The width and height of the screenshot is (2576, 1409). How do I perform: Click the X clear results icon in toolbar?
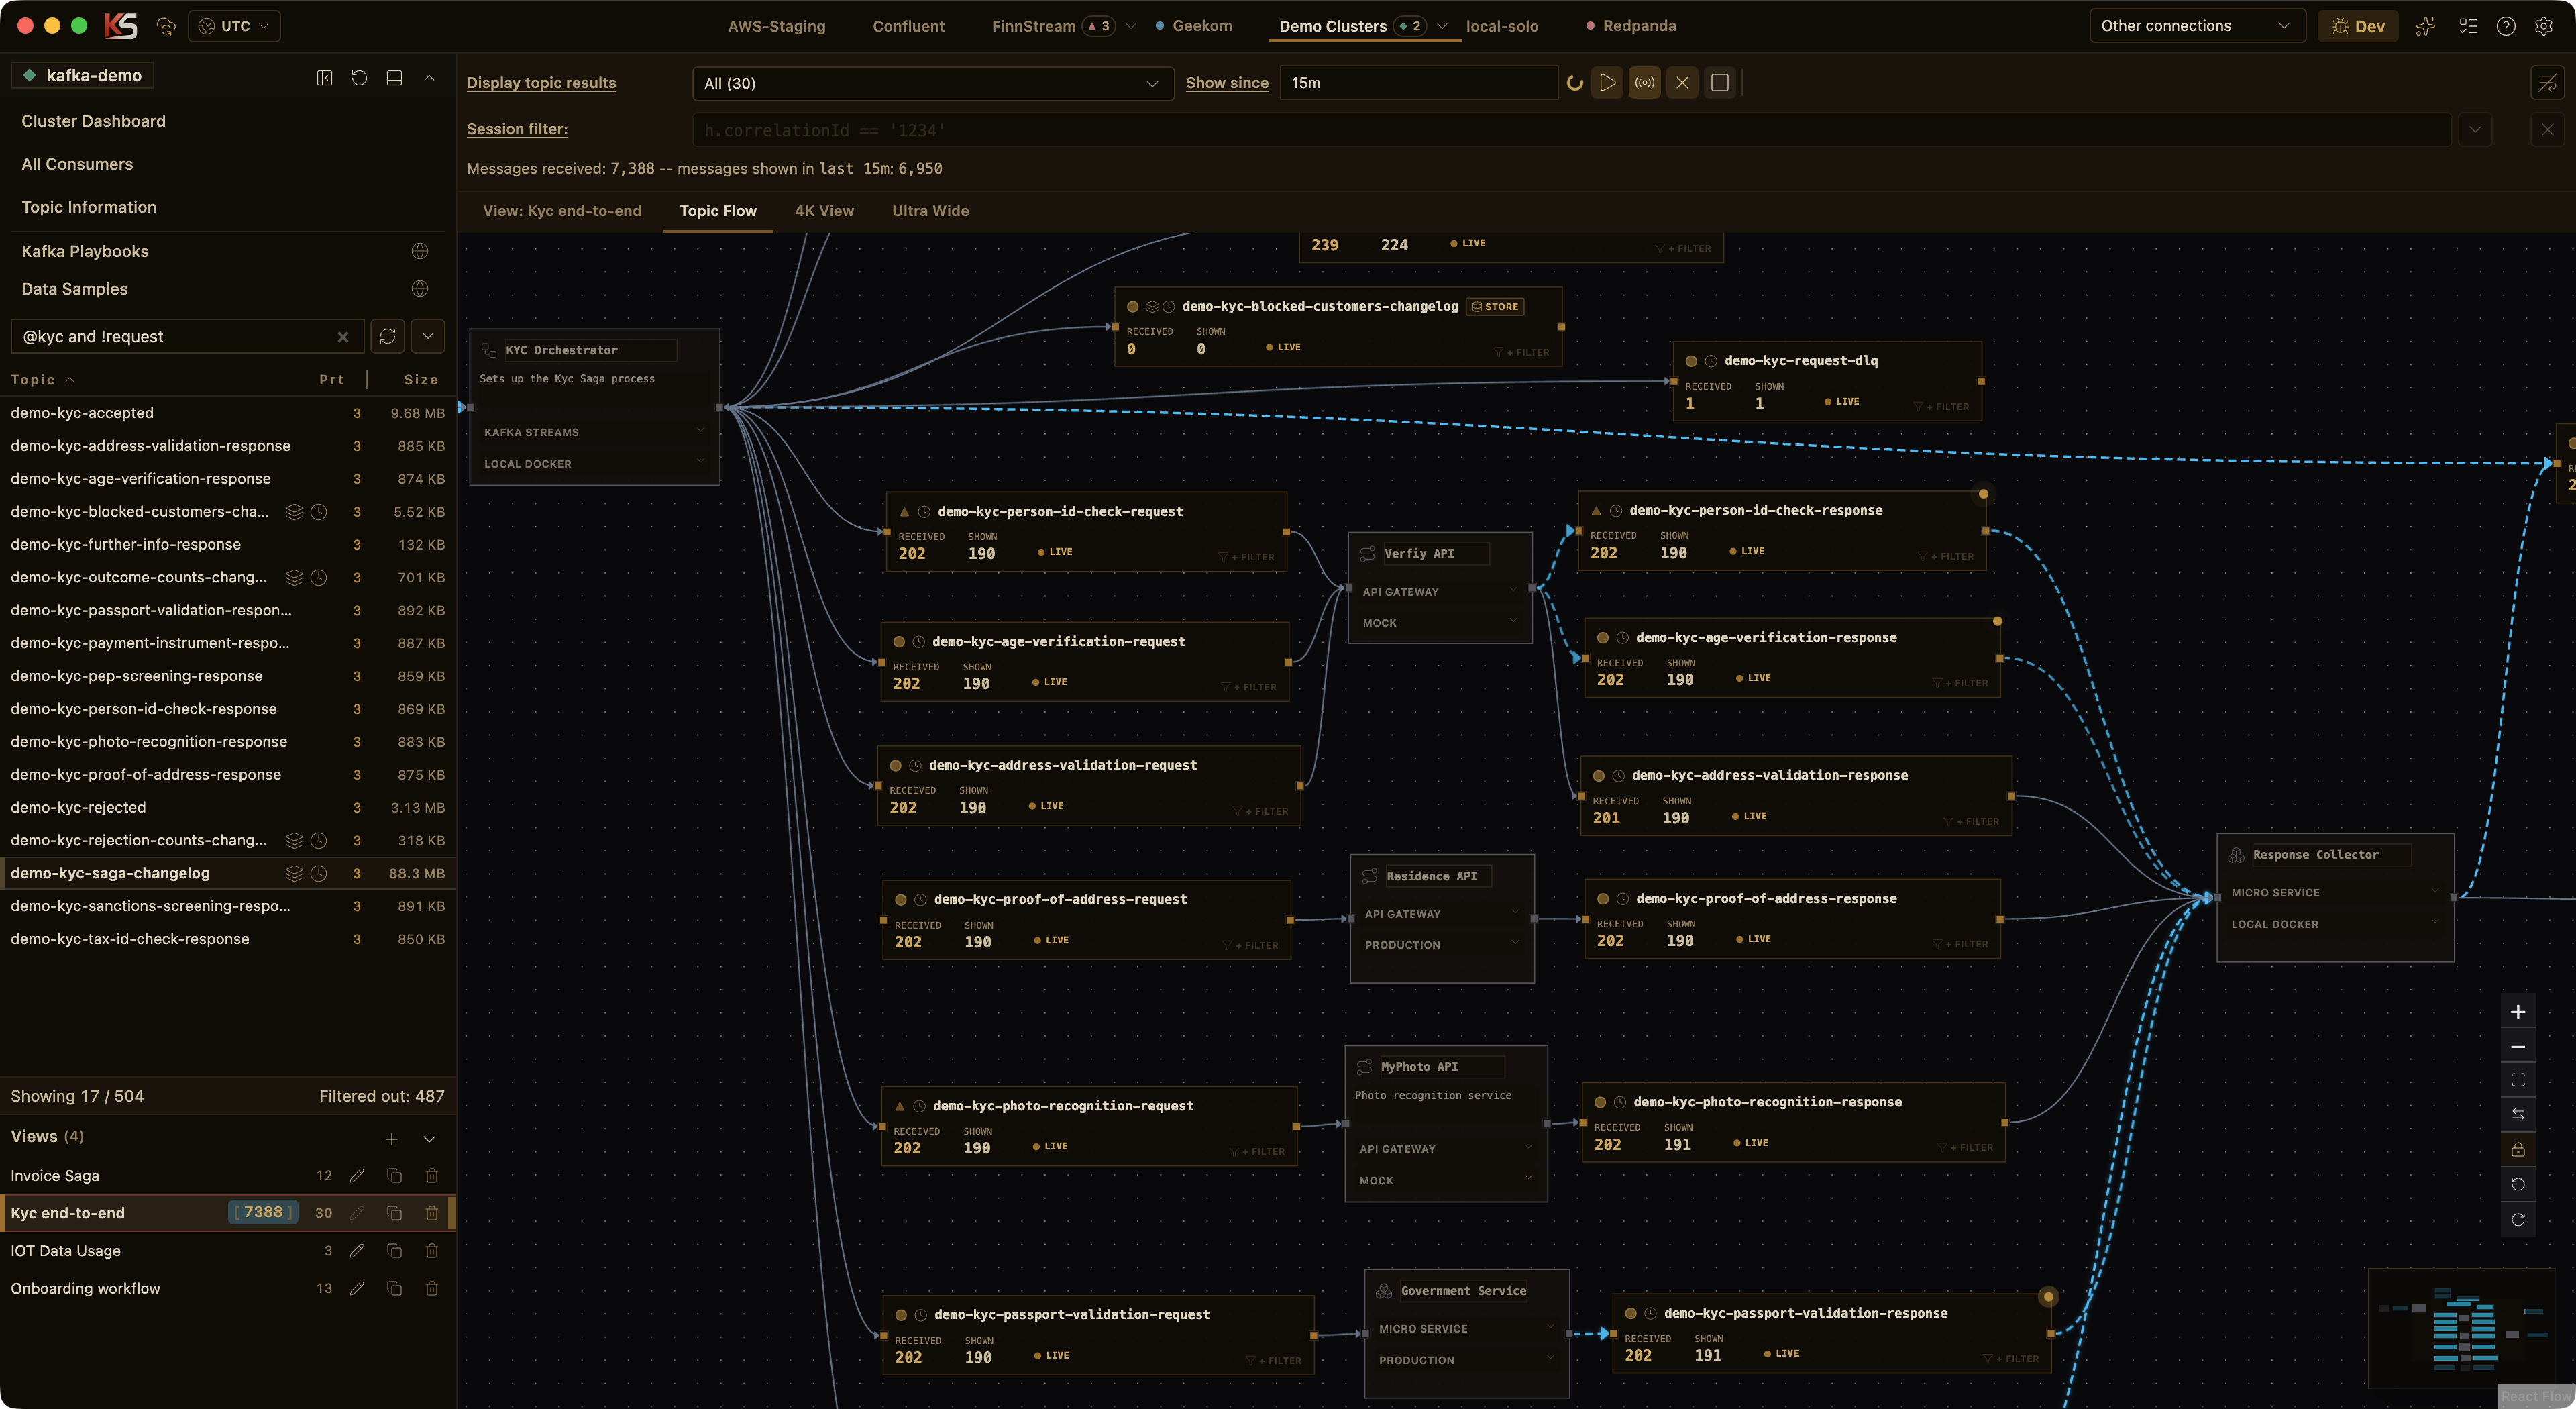click(x=1682, y=83)
